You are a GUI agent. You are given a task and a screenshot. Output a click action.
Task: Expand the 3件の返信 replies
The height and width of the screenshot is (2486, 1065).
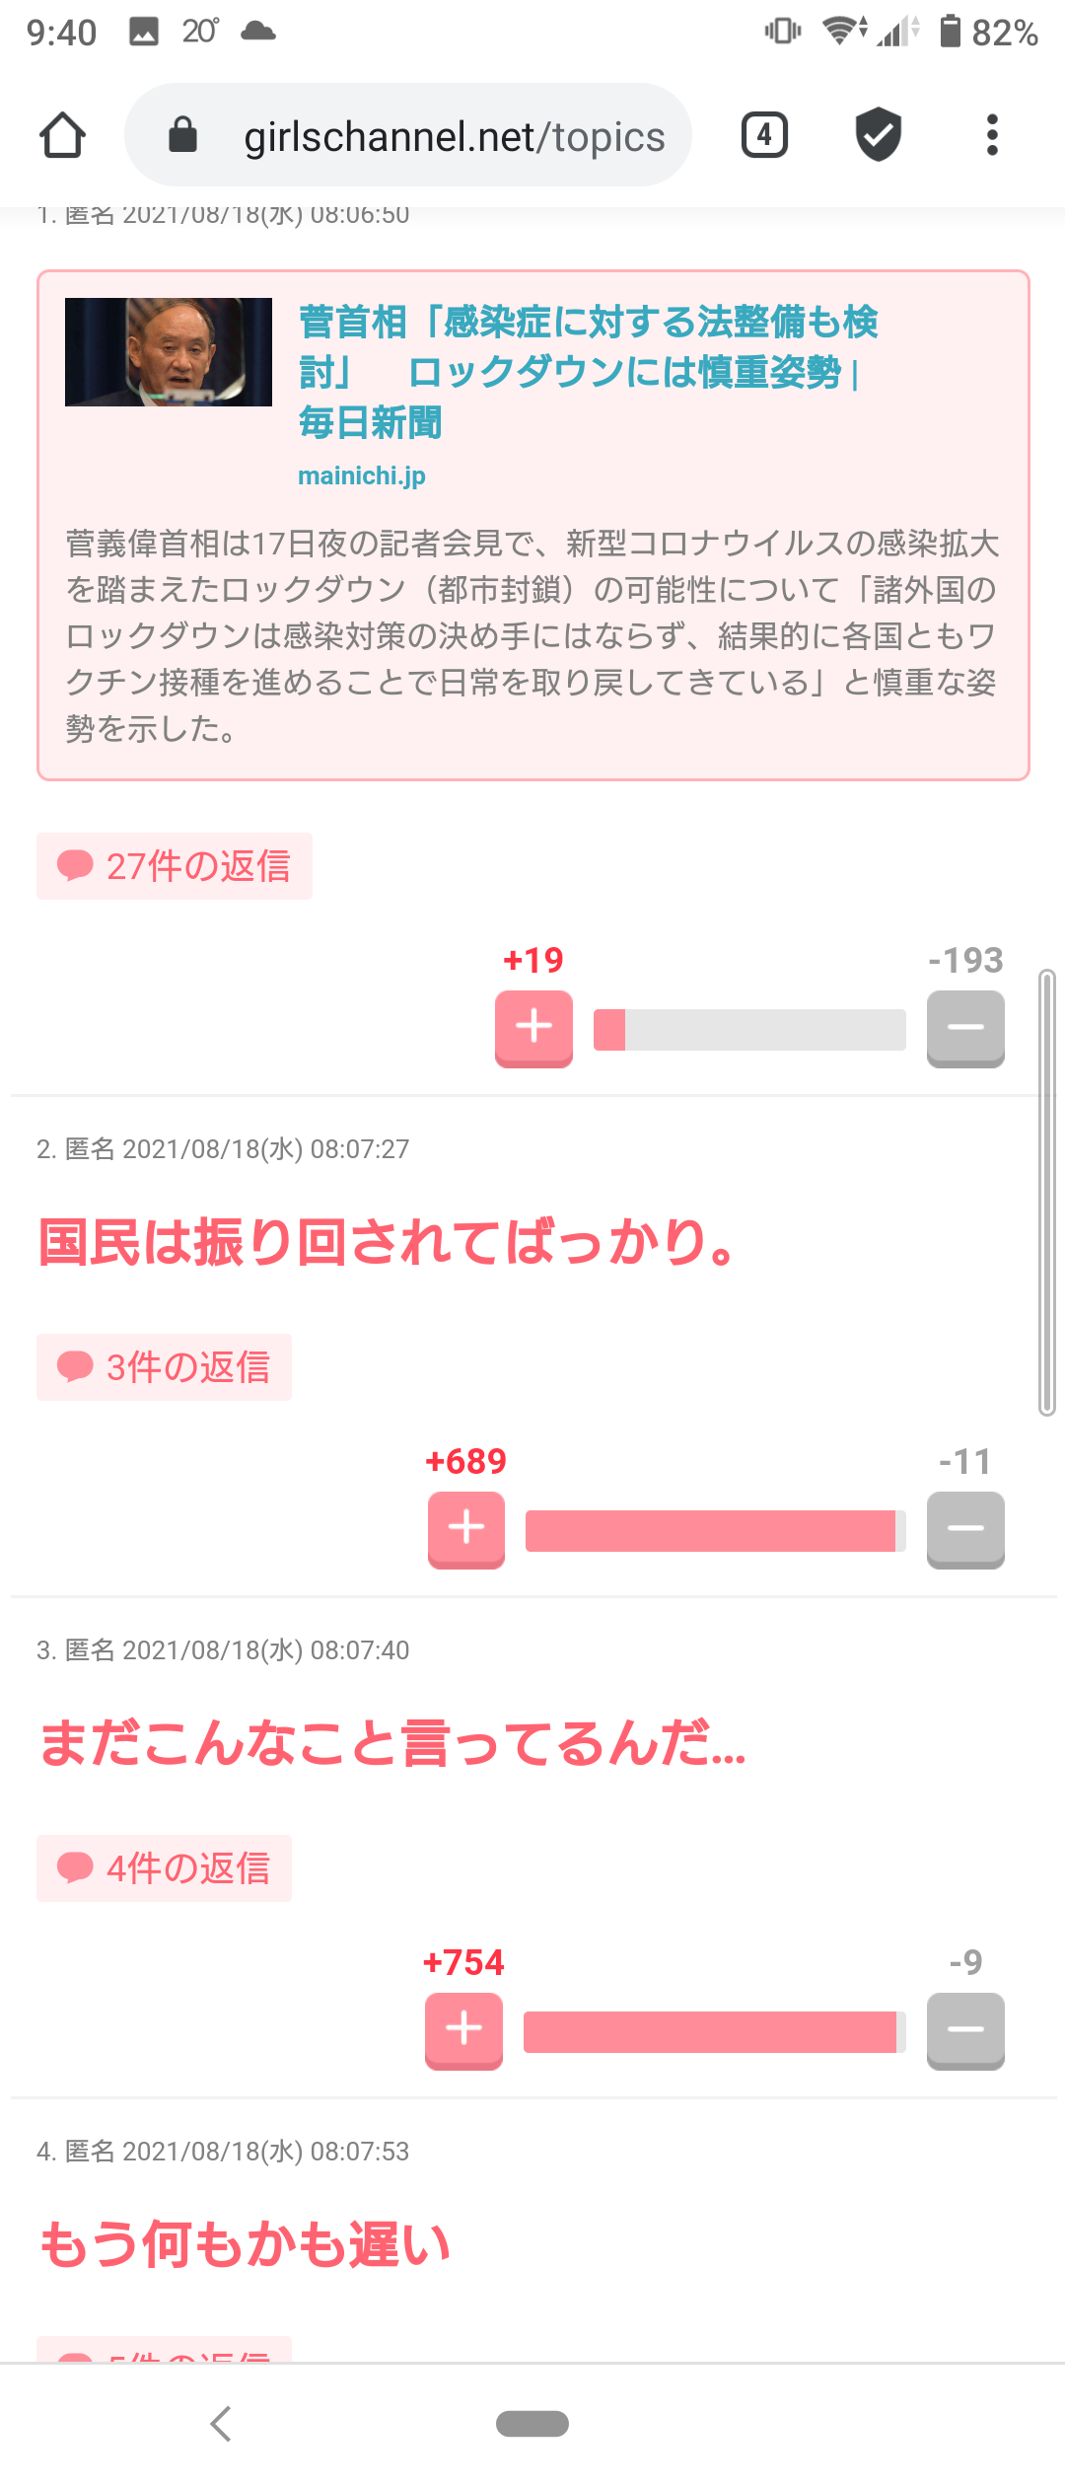164,1367
